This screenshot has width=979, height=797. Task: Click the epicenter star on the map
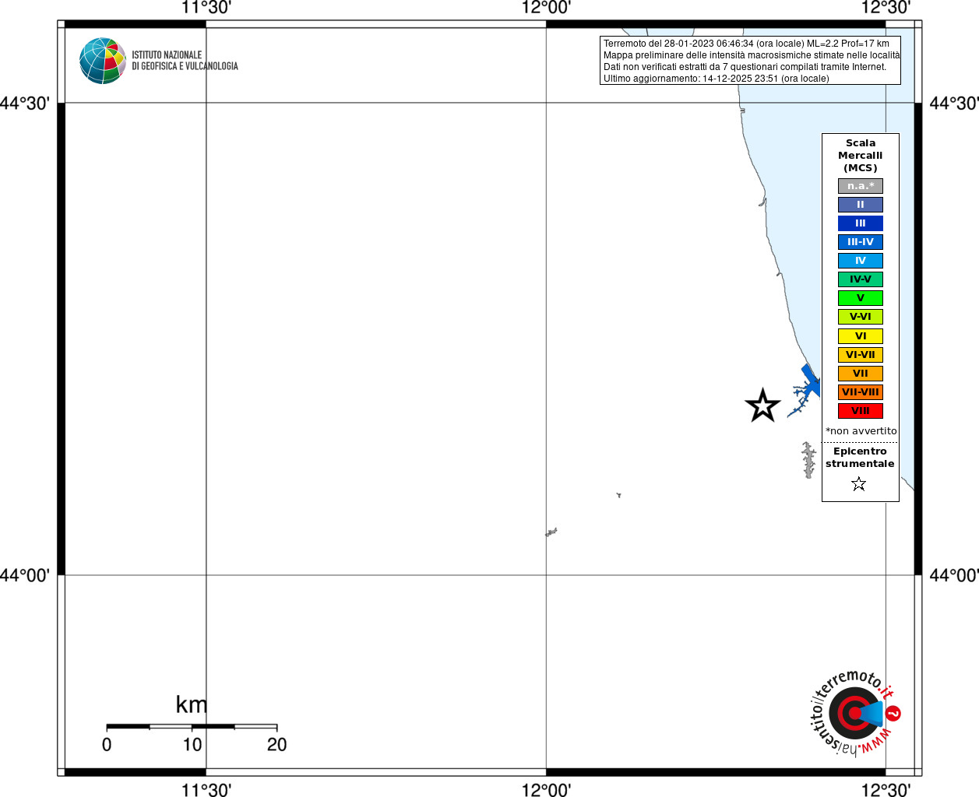pos(762,406)
